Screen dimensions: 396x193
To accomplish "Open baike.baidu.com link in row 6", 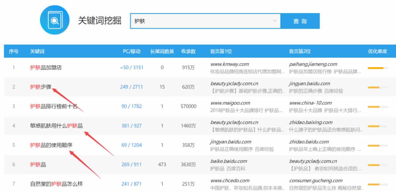I will click(229, 161).
